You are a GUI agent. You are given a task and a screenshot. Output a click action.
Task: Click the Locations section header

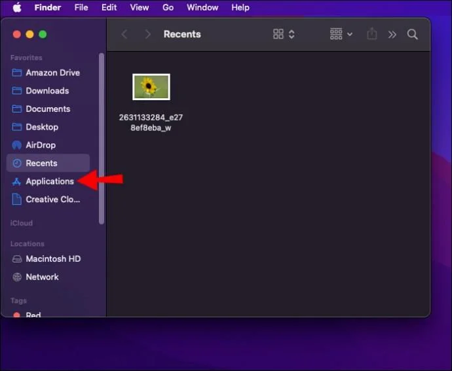pos(28,243)
